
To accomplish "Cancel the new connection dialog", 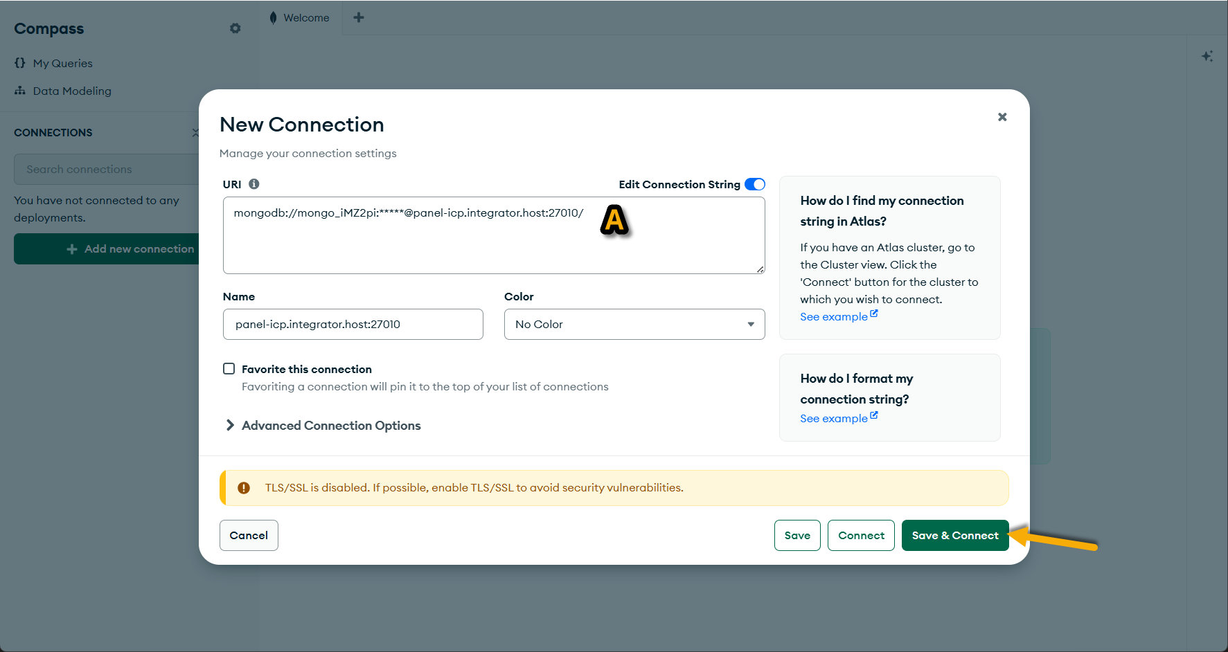I will pyautogui.click(x=249, y=536).
